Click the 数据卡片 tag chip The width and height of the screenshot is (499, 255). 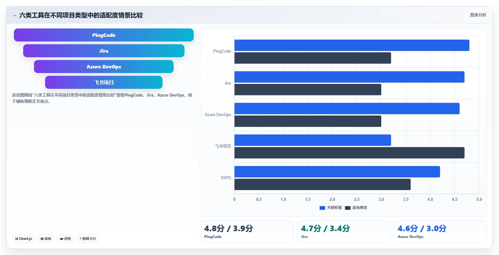point(88,239)
